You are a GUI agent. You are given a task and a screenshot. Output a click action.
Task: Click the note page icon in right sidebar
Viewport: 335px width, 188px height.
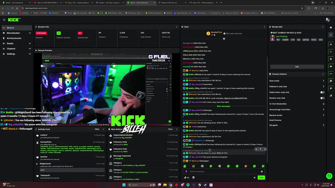tap(331, 59)
